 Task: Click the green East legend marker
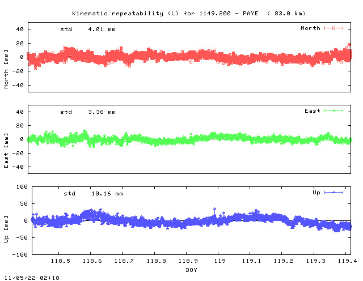[334, 111]
